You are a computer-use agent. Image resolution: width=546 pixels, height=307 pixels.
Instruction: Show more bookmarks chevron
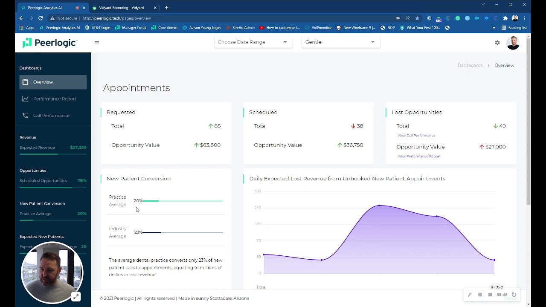(494, 28)
